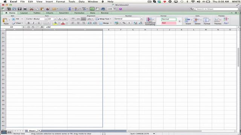Screen dimensions: 241x135
Task: Toggle Italic formatting
Action: pos(34,23)
